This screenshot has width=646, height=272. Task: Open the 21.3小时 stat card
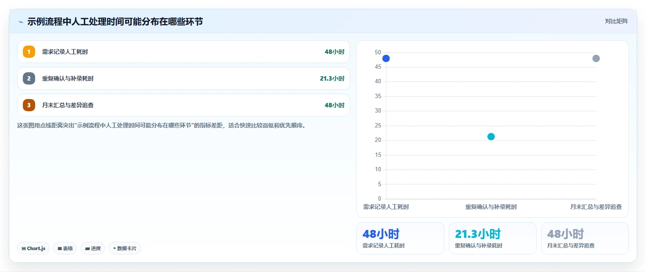pyautogui.click(x=493, y=238)
